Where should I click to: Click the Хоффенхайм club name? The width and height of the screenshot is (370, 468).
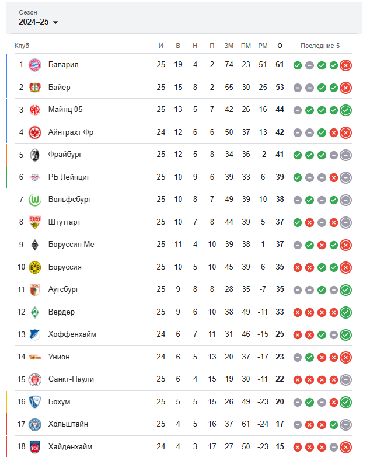pyautogui.click(x=72, y=334)
